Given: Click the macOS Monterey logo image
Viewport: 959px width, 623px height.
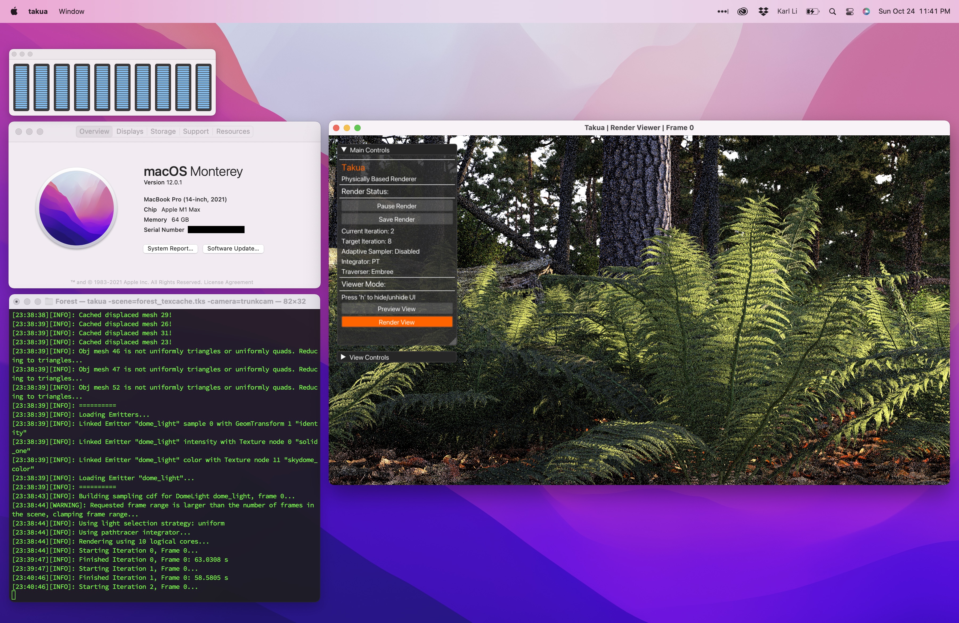Looking at the screenshot, I should point(76,208).
